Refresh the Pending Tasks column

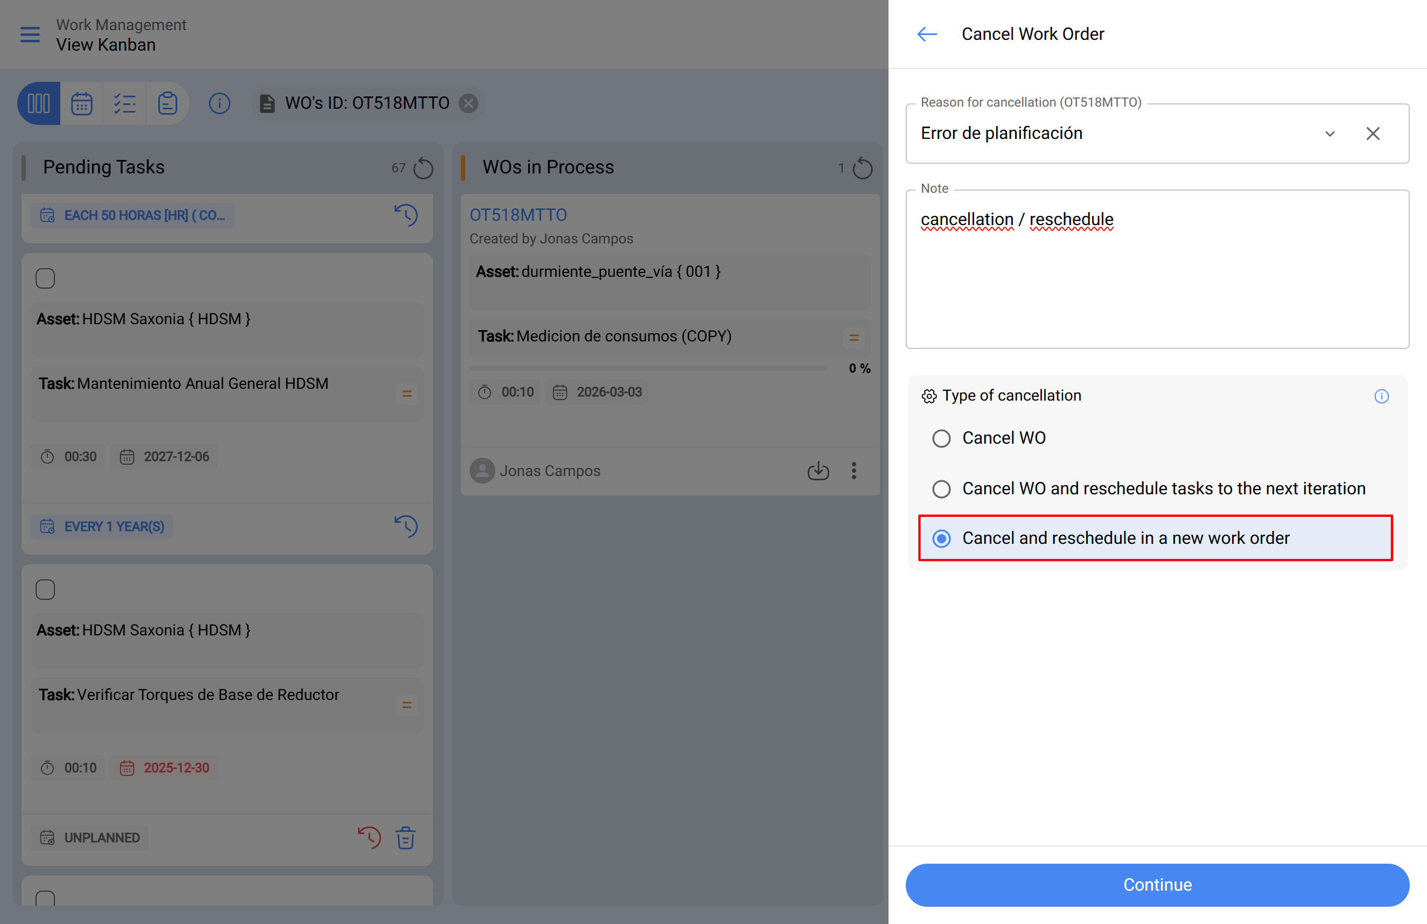click(x=423, y=168)
